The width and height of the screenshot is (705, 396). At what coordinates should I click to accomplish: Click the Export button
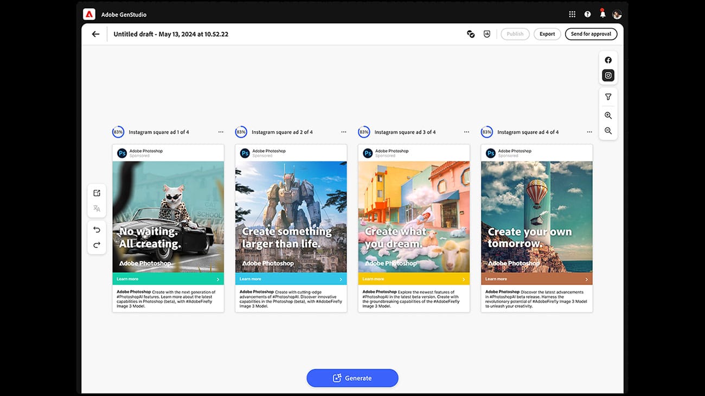click(547, 34)
